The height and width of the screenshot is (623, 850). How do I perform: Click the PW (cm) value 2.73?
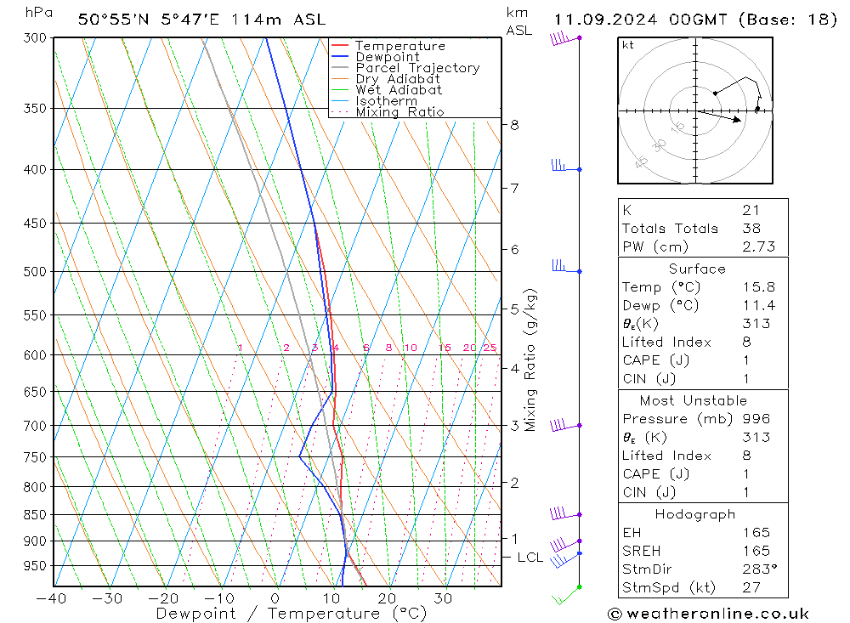click(x=759, y=246)
